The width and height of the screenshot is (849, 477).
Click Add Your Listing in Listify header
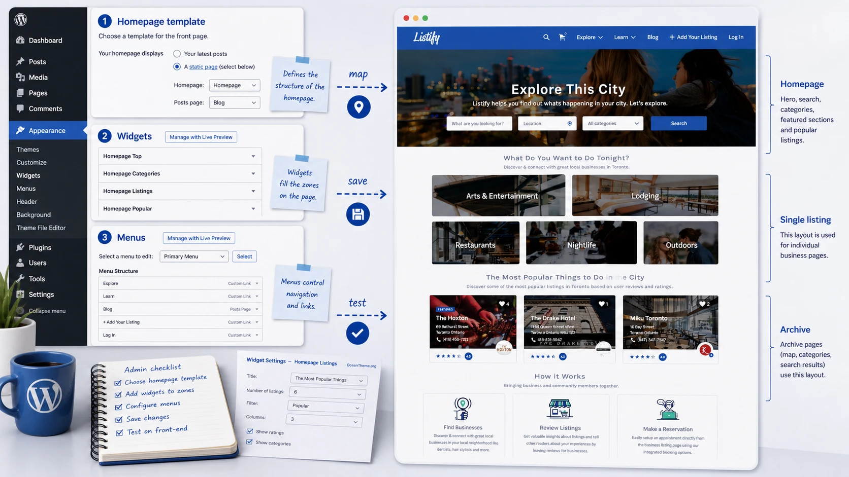coord(693,37)
